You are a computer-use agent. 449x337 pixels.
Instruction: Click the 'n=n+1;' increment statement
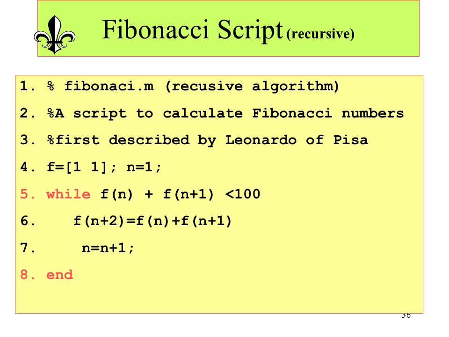coord(108,248)
